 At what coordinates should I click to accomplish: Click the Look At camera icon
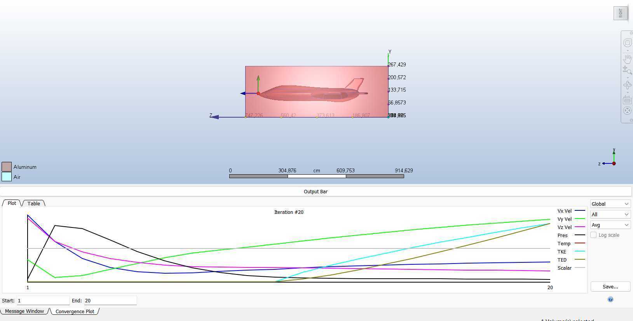pos(627,100)
